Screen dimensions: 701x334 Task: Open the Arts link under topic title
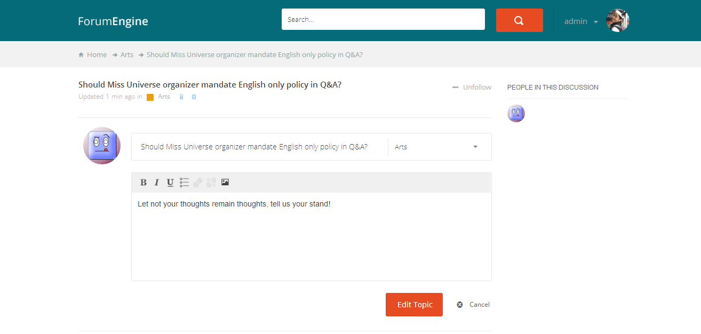point(164,97)
